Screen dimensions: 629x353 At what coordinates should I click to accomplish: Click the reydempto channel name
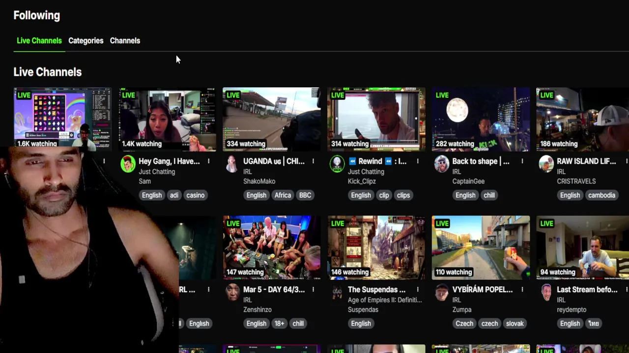pyautogui.click(x=572, y=310)
